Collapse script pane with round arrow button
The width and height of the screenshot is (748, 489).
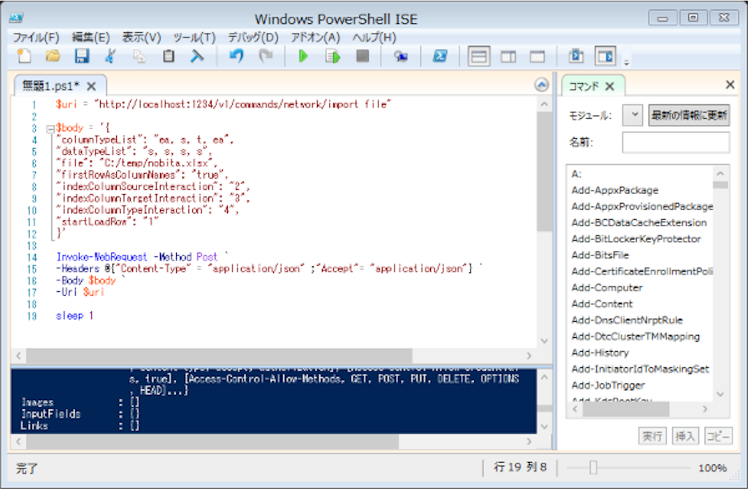[541, 85]
